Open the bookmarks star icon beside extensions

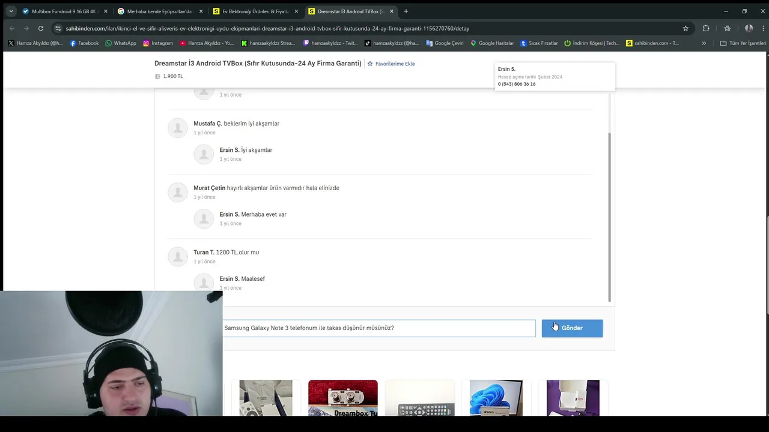point(727,28)
